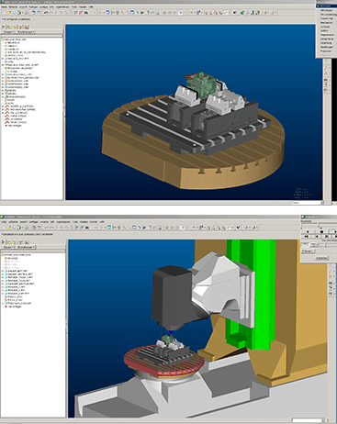The width and height of the screenshot is (337, 424).
Task: Open the Einfügen menu in the machine window
Action: (34, 222)
